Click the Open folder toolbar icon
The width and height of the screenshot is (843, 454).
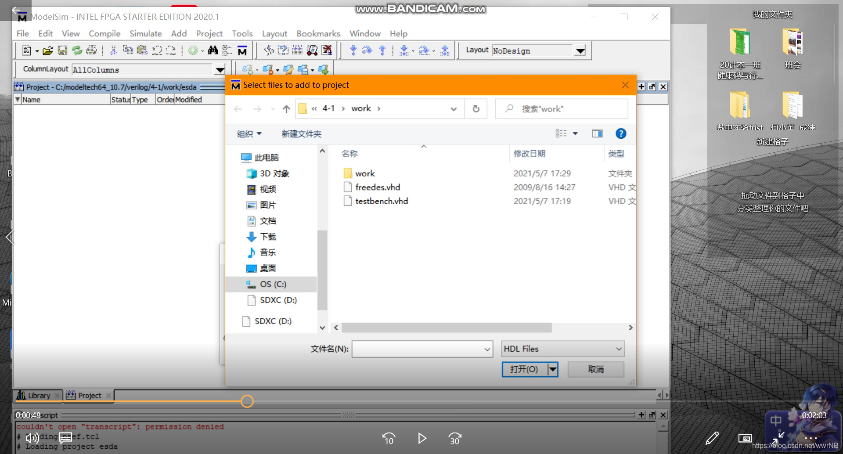[x=47, y=50]
